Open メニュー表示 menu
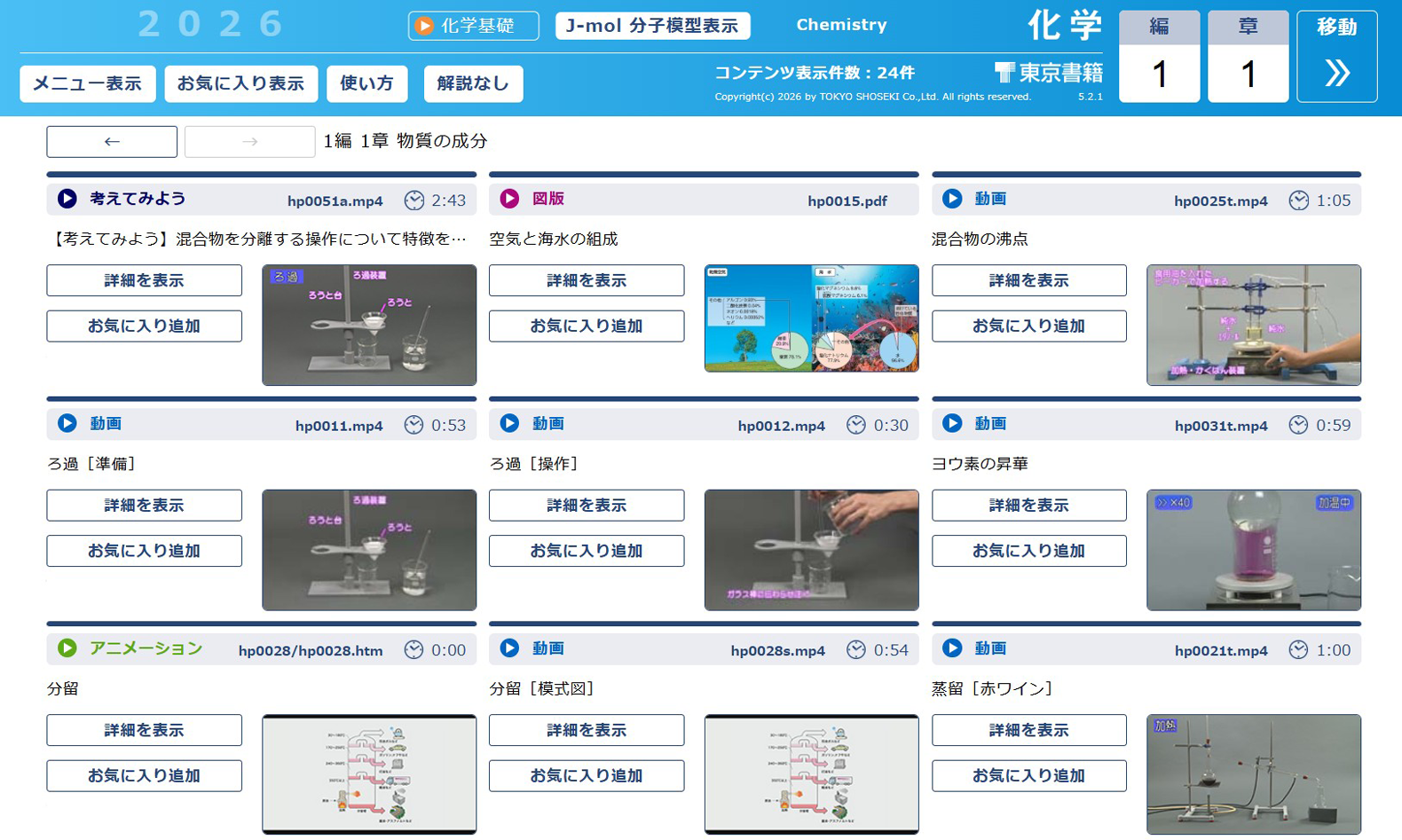This screenshot has width=1402, height=840. (x=87, y=83)
